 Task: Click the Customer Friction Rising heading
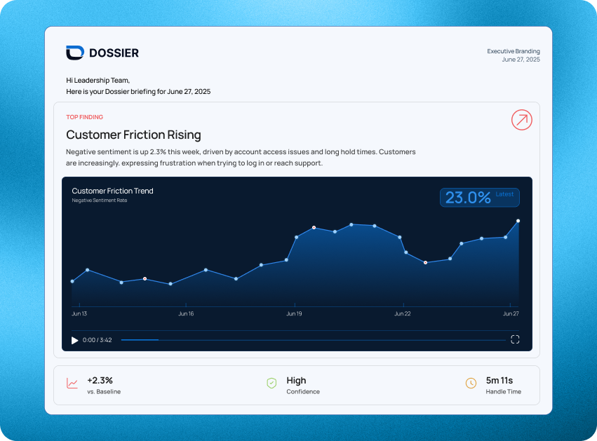tap(133, 135)
